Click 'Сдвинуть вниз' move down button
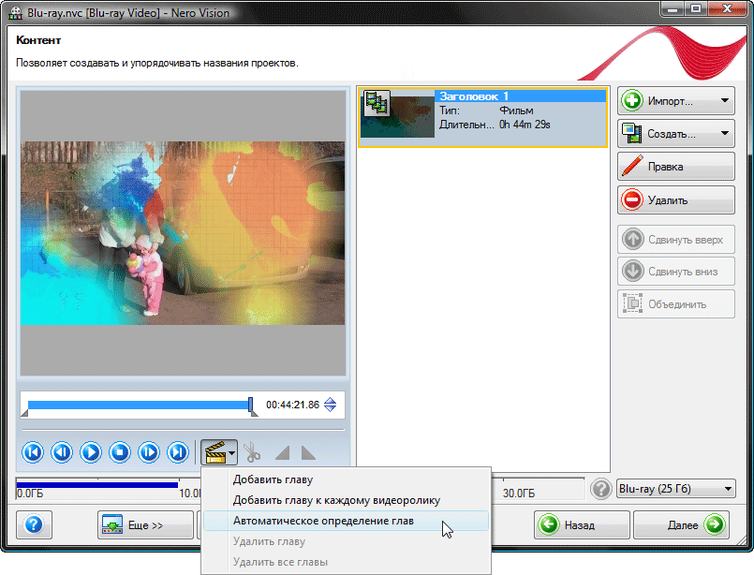The image size is (754, 575). coord(675,272)
